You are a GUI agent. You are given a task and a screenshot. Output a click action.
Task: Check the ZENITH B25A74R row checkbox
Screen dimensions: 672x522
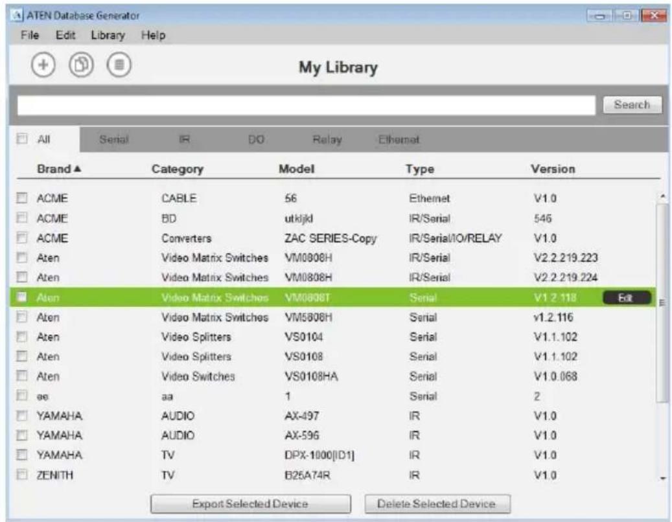tap(22, 475)
